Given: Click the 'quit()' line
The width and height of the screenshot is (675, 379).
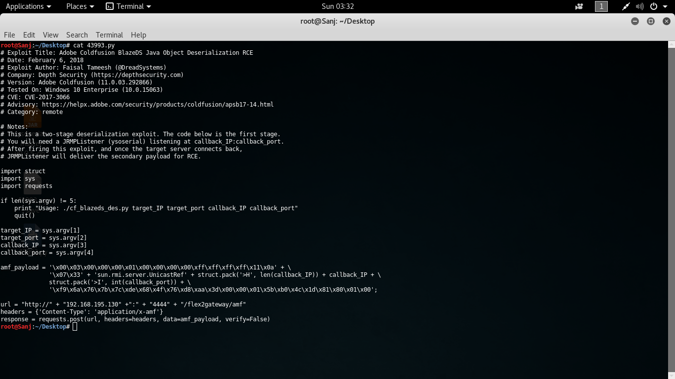Looking at the screenshot, I should pos(25,216).
